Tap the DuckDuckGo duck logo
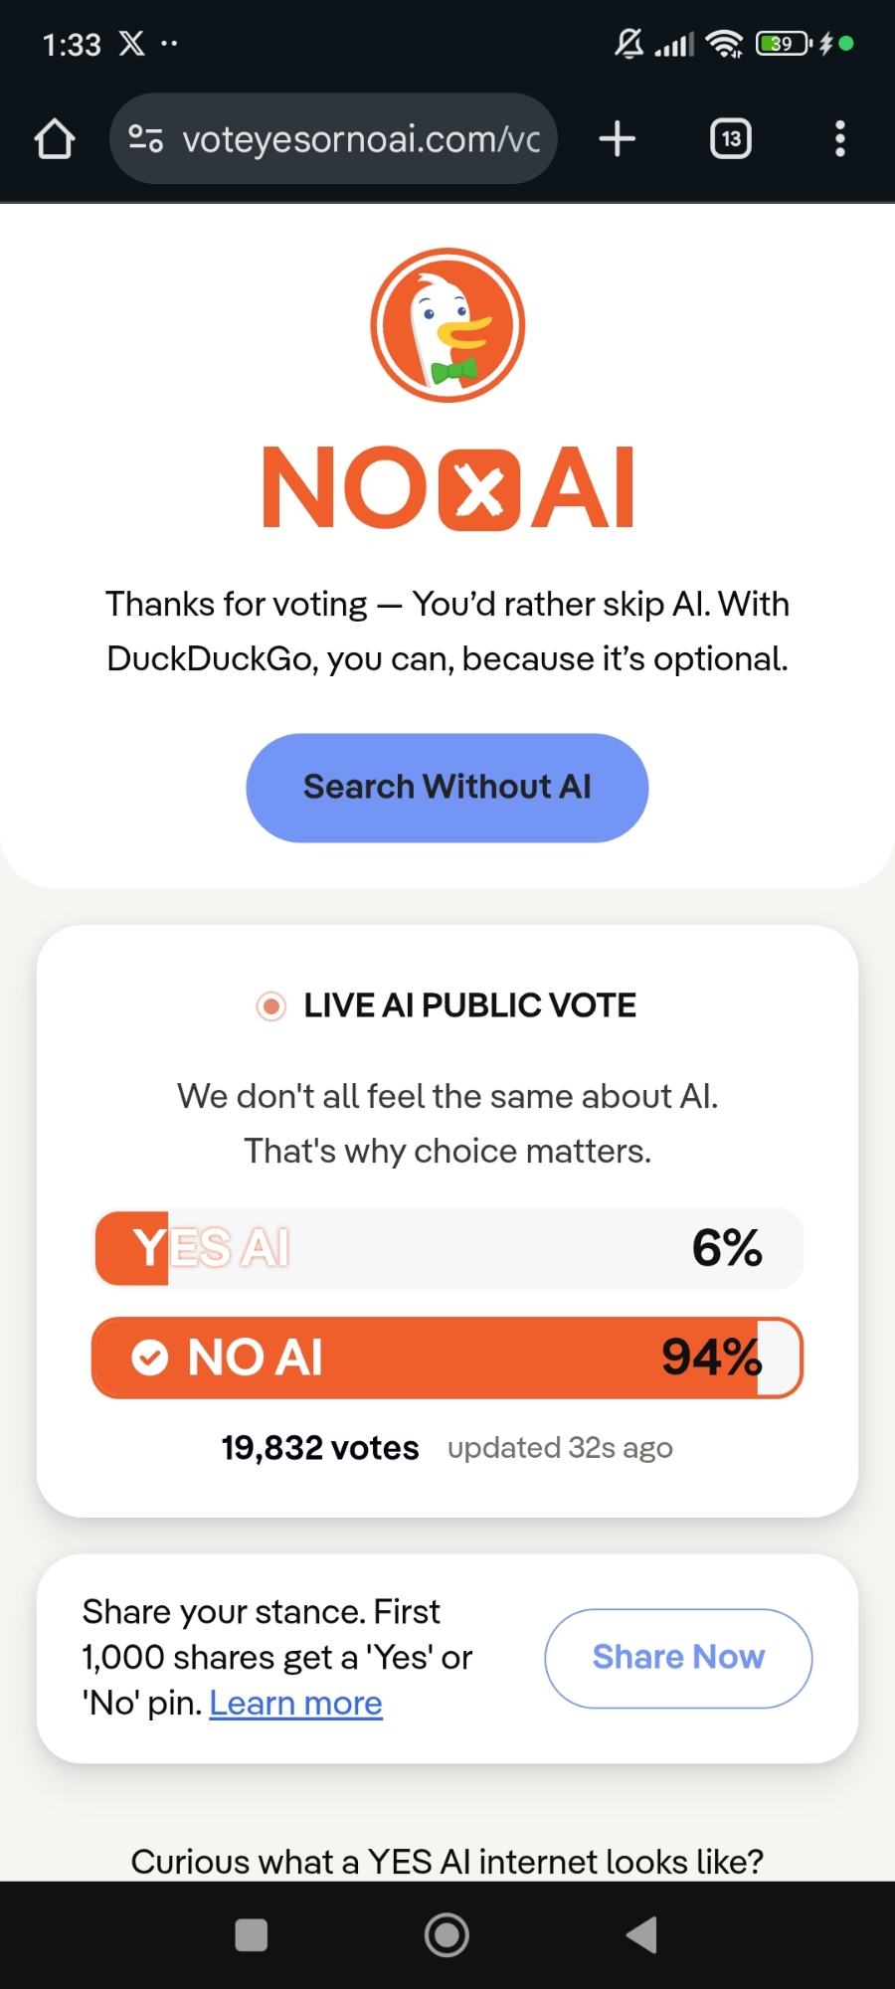This screenshot has height=1989, width=895. click(447, 325)
